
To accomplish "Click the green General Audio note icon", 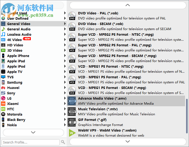I will click(x=3, y=29).
